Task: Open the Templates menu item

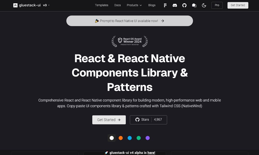Action: point(102,5)
